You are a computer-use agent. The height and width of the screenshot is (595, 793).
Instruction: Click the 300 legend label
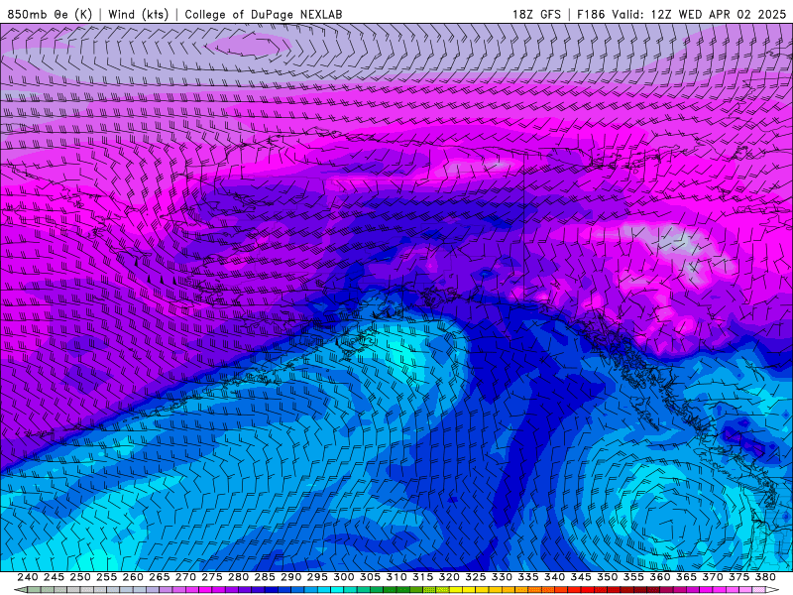[343, 577]
